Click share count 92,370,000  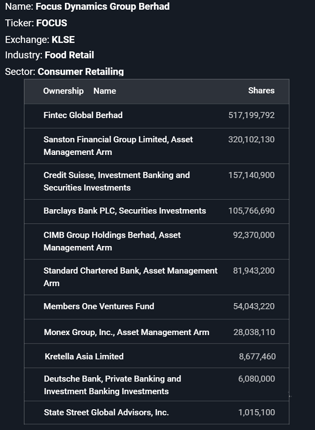[254, 235]
